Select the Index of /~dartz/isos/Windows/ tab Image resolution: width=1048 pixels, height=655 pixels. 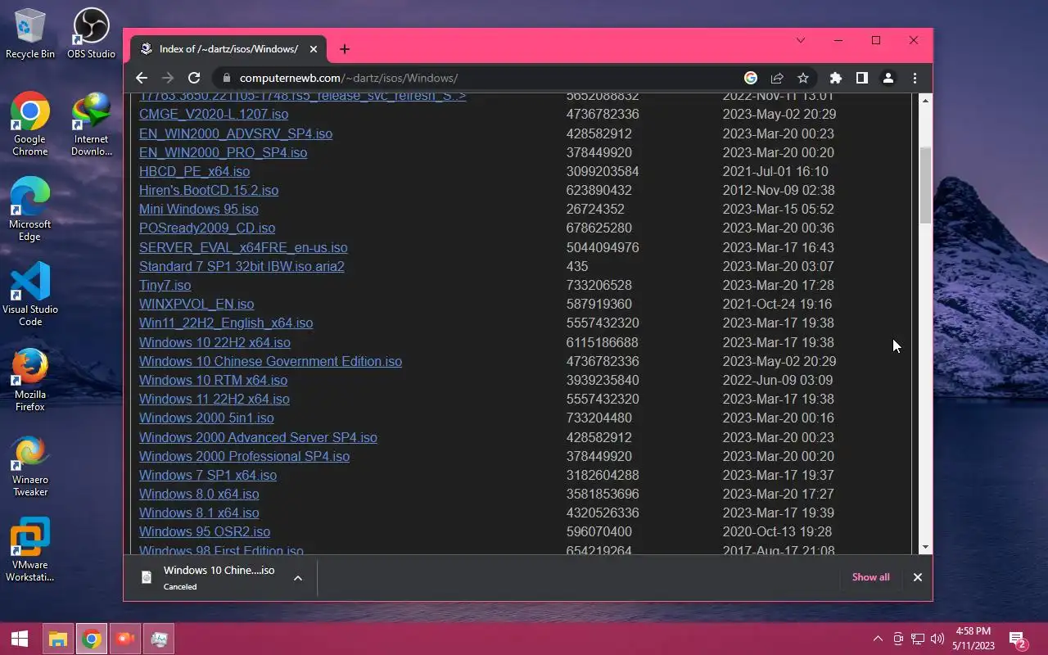coord(229,49)
